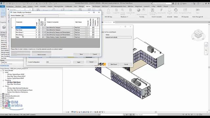This screenshot has width=210, height=118.
Task: Toggle Optional checkbox for Minor Group 1 row
Action: pos(43,32)
